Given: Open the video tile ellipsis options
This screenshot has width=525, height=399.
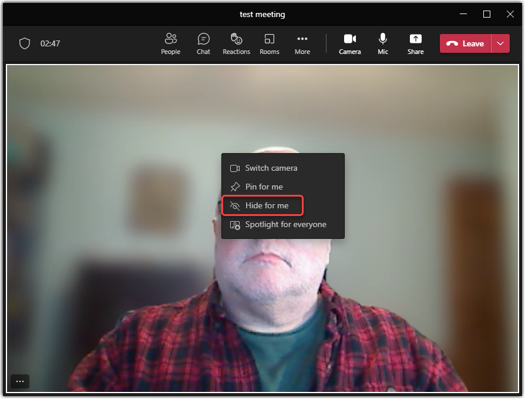Looking at the screenshot, I should click(20, 381).
